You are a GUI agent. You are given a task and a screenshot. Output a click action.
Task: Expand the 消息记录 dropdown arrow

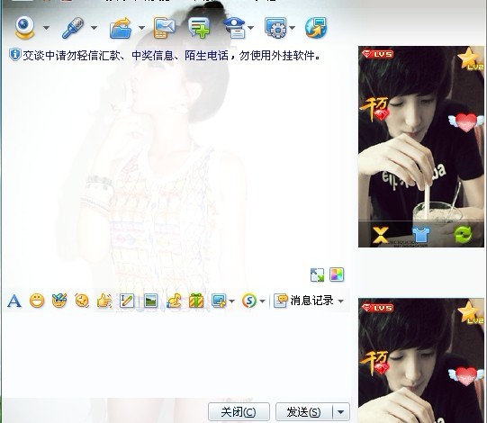pos(340,301)
